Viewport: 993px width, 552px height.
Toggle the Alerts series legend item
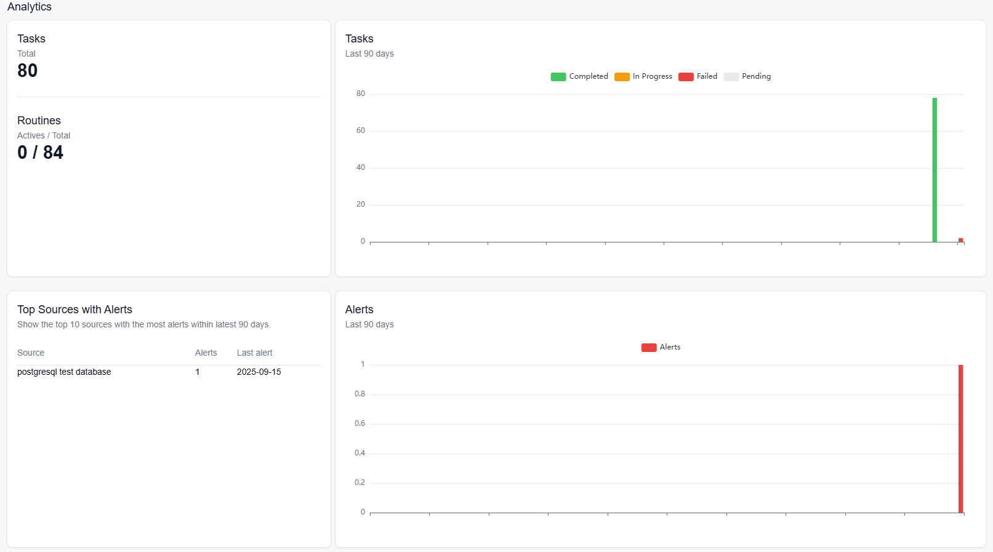pyautogui.click(x=661, y=347)
